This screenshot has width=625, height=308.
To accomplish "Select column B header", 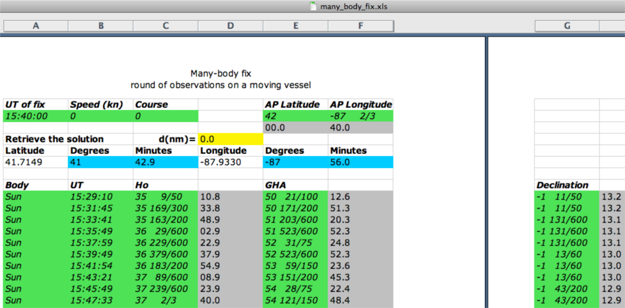I will [101, 26].
